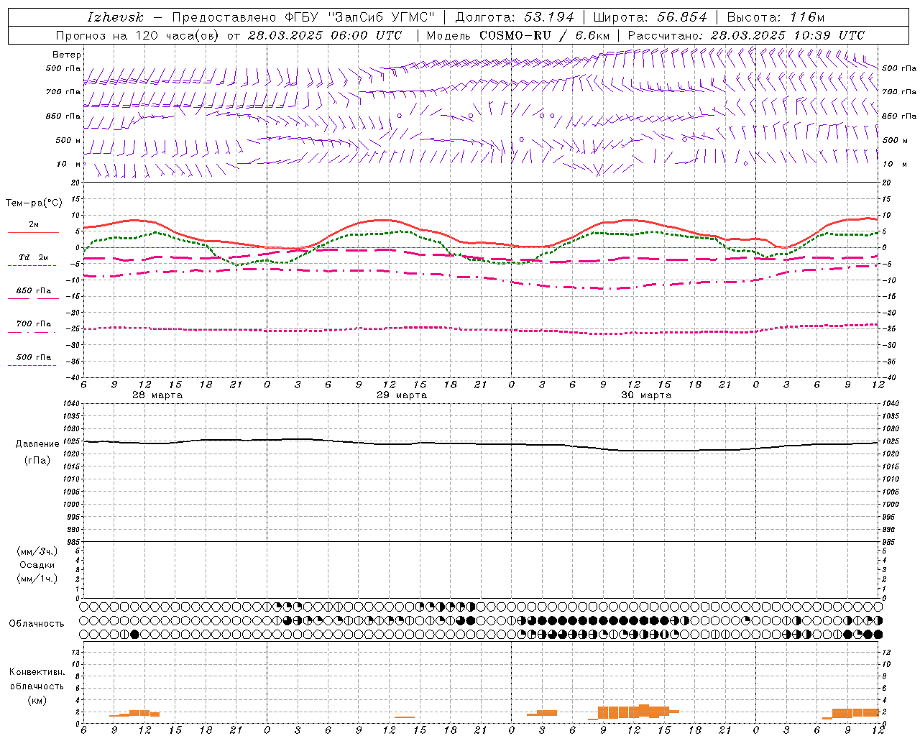Image resolution: width=920 pixels, height=736 pixels.
Task: Click the "700 гПа" dash-dot legend line sample
Action: (32, 332)
